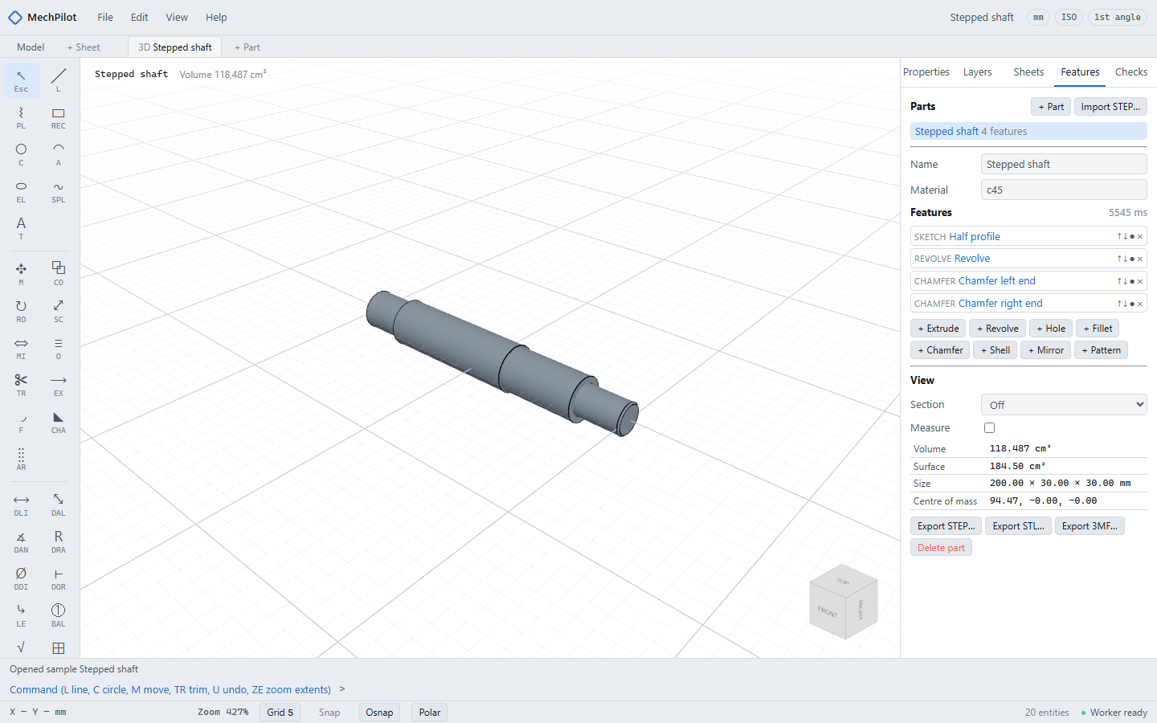Toggle Snap in status bar
Screen dimensions: 1157x723
(329, 713)
